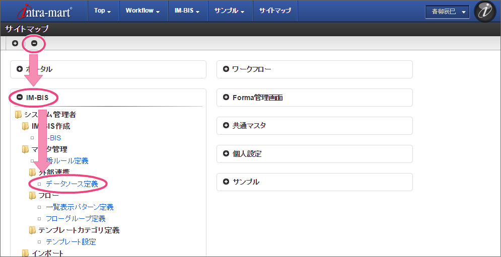
Task: Open the round intra-mart 'i' icon
Action: (x=485, y=12)
